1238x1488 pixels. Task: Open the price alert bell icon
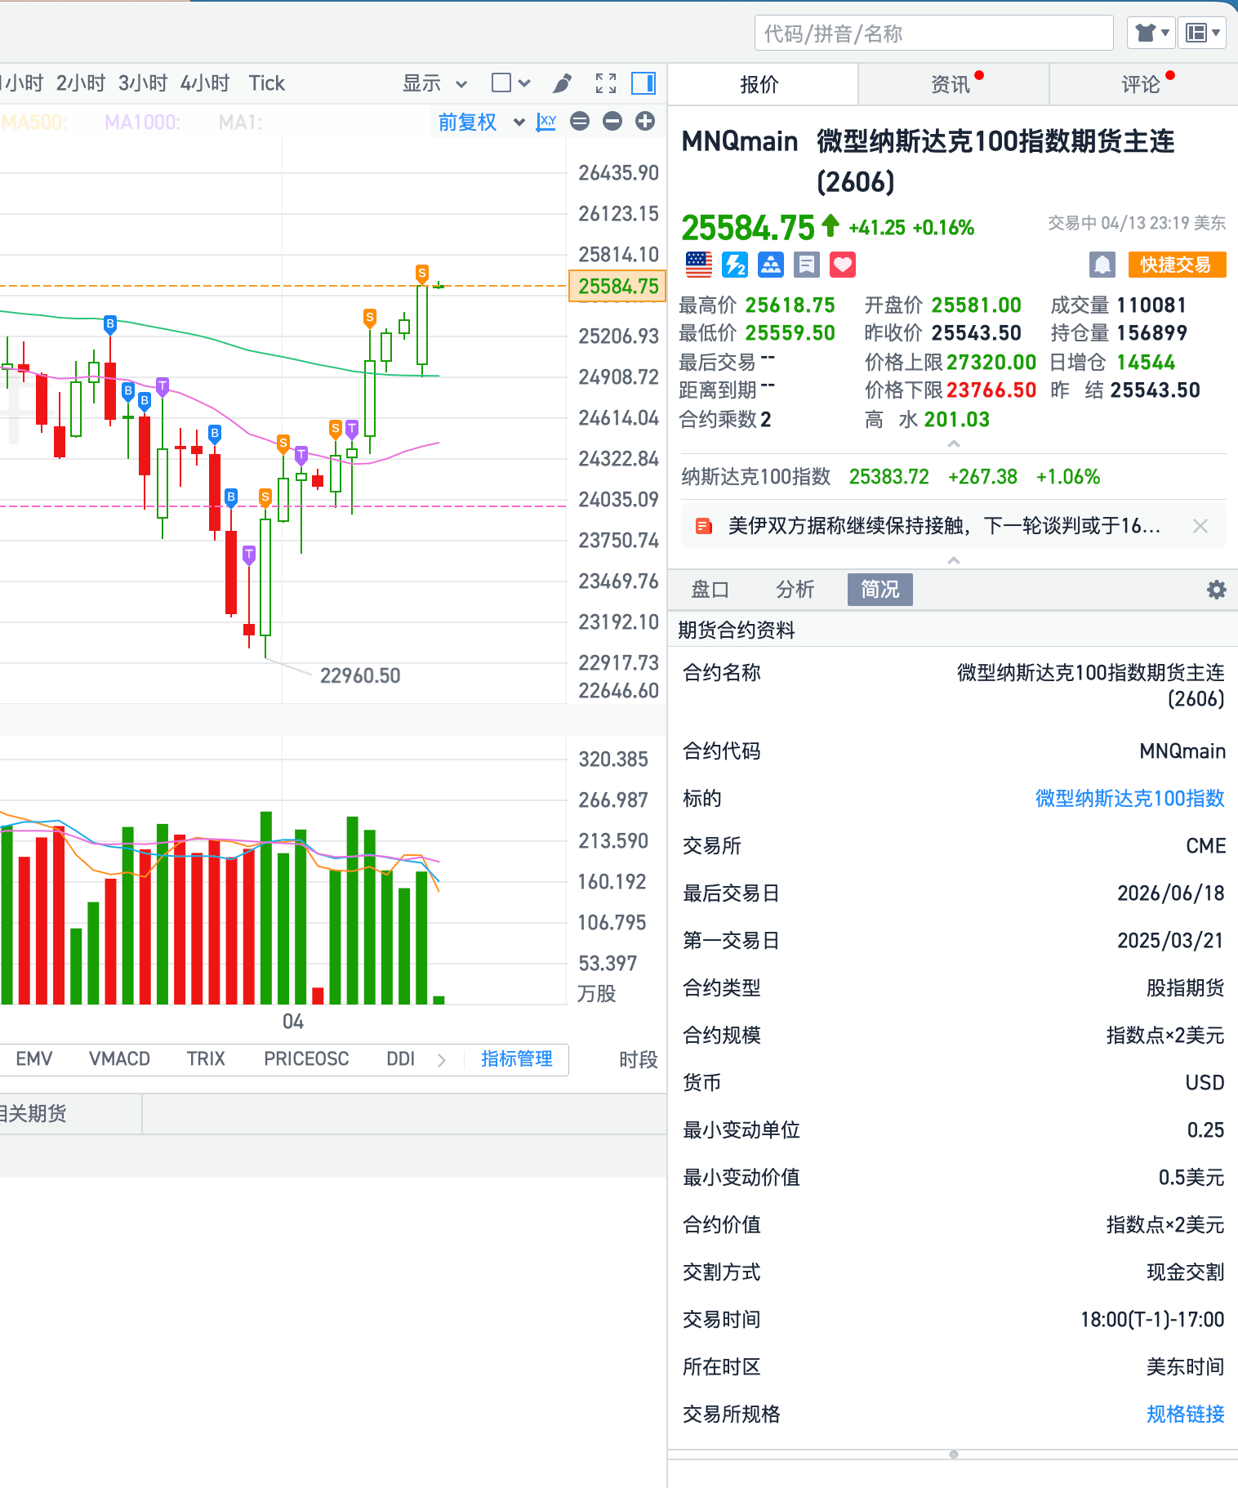1102,265
